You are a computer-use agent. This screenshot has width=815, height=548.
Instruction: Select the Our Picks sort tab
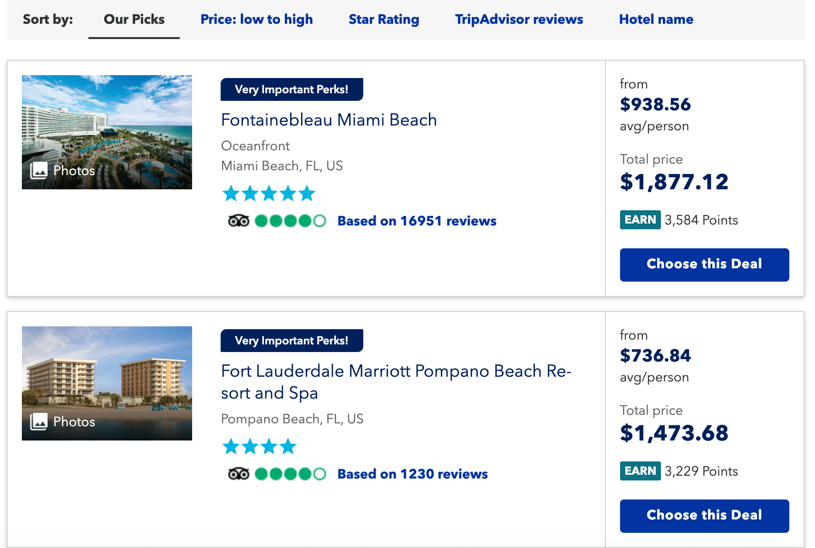(134, 20)
